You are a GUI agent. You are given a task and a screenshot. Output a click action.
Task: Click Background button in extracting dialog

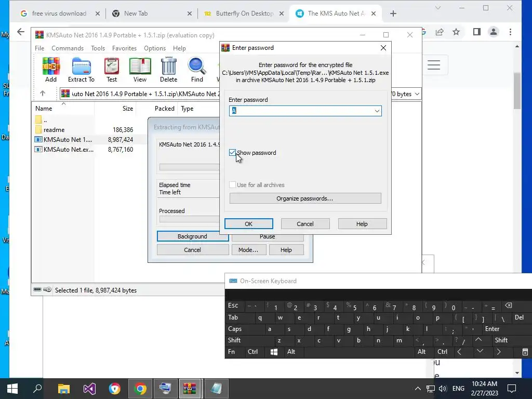tap(192, 236)
